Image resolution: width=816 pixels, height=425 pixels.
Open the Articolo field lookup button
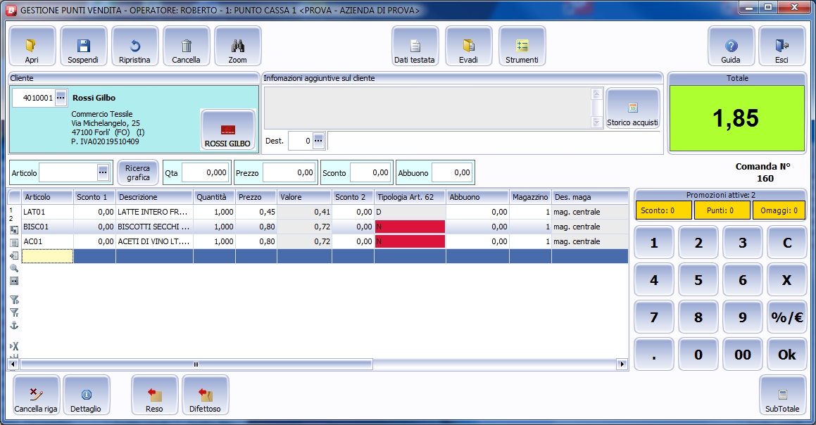pyautogui.click(x=103, y=172)
